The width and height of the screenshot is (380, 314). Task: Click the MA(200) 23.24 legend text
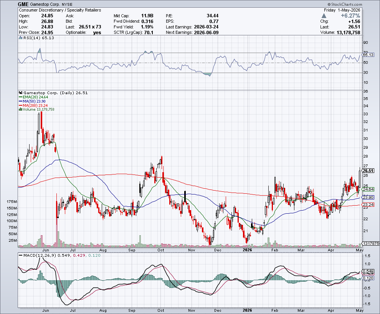(35, 106)
